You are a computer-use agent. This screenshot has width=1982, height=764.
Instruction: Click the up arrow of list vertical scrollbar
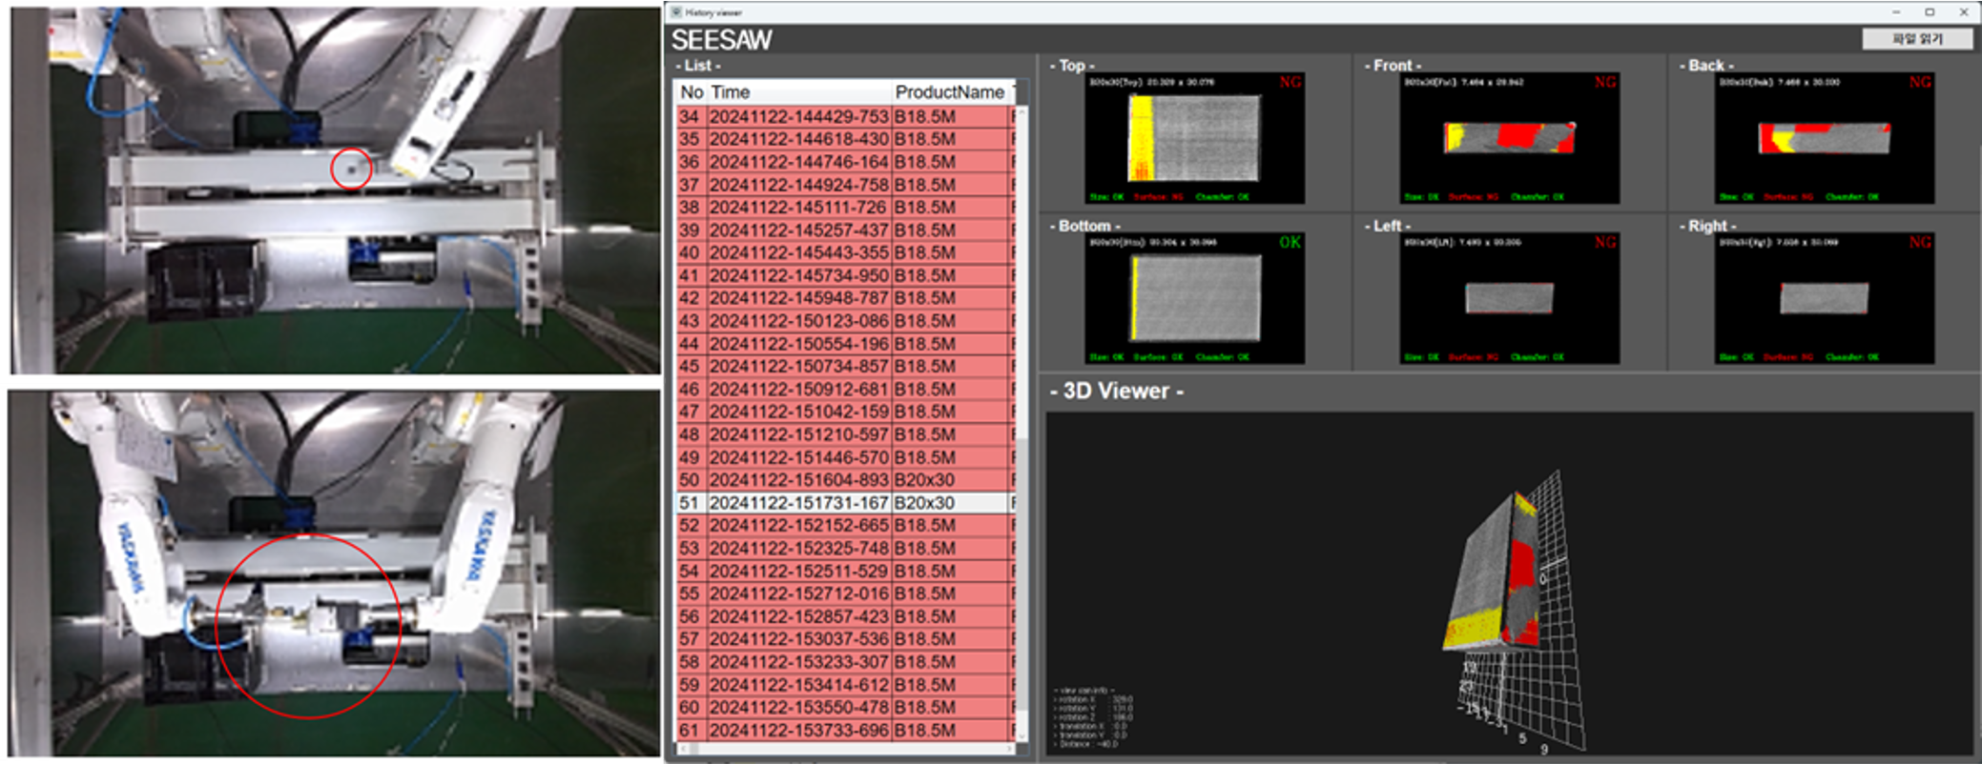click(1022, 111)
